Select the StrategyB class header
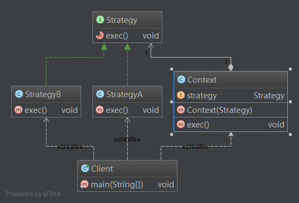Image resolution: width=299 pixels, height=203 pixels. [46, 95]
